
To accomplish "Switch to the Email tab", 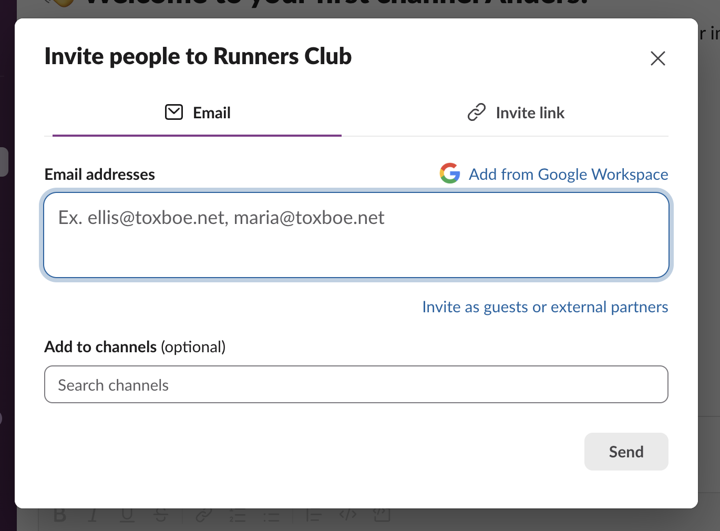I will click(x=198, y=113).
